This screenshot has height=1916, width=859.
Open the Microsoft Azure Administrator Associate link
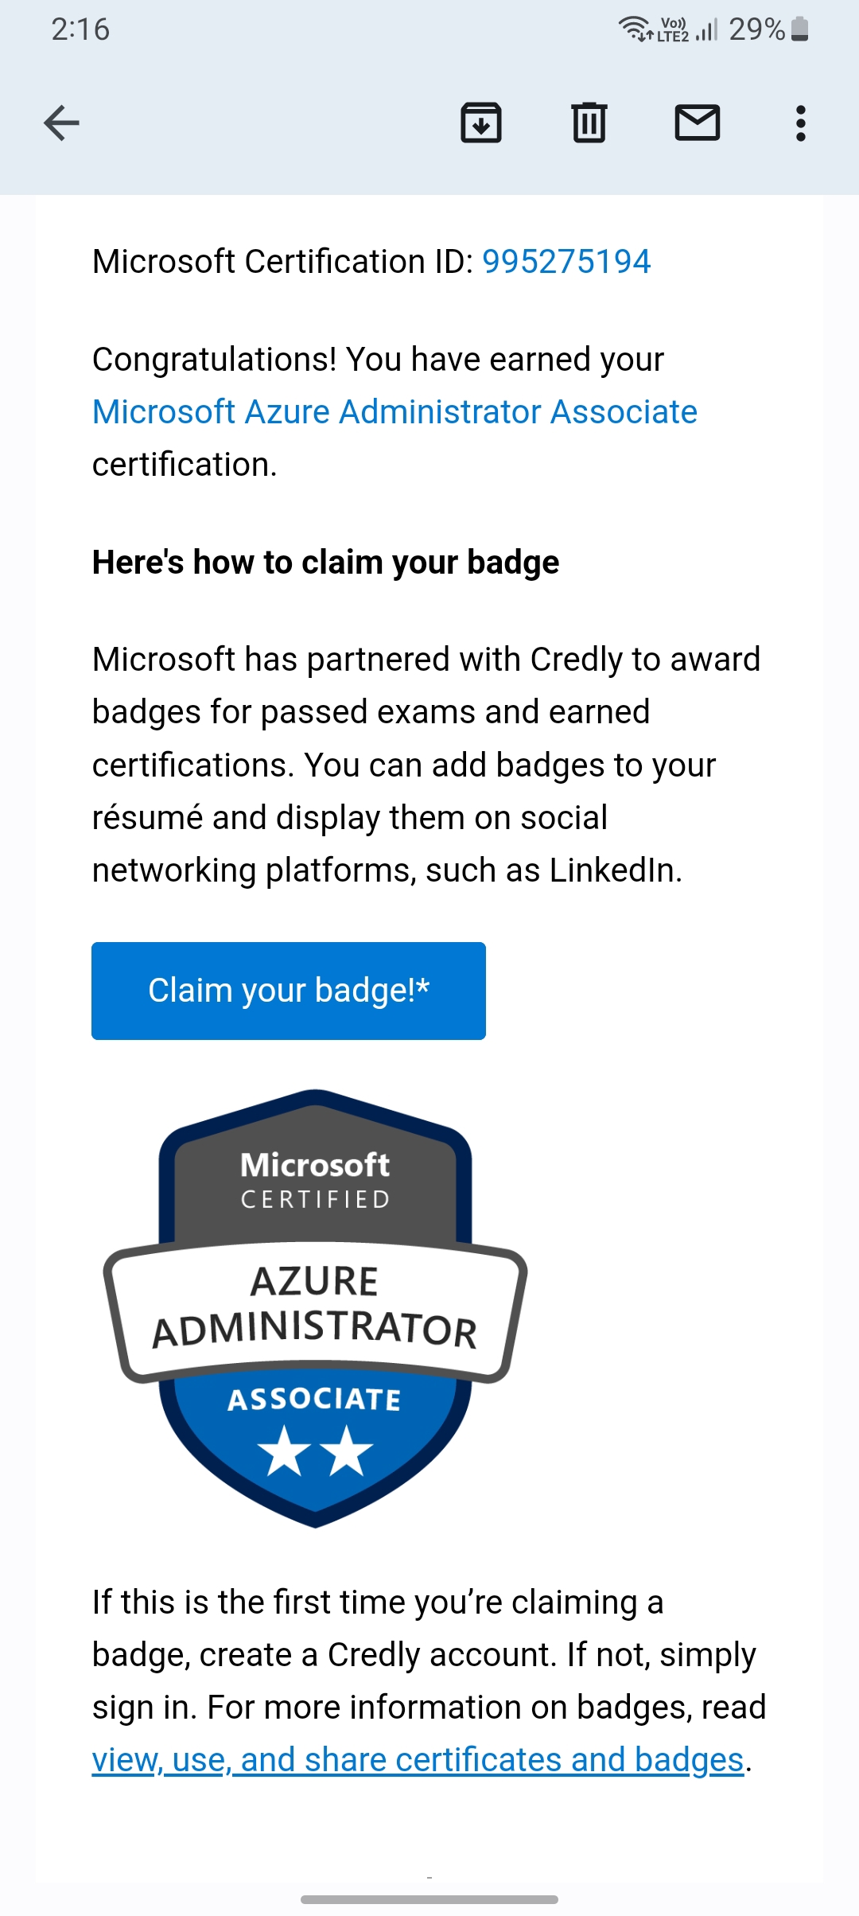(x=394, y=411)
